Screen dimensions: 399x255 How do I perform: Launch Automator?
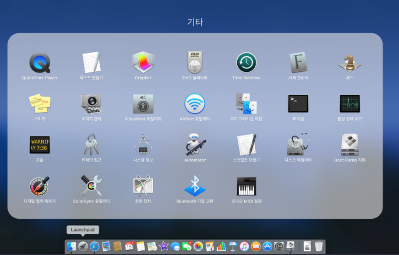tap(195, 145)
